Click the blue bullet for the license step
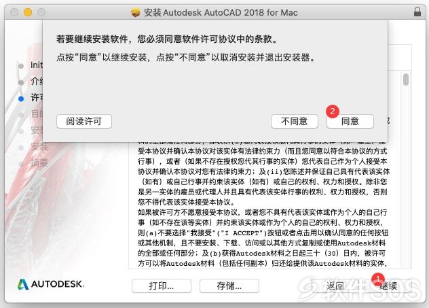Image resolution: width=429 pixels, height=308 pixels. pos(21,99)
